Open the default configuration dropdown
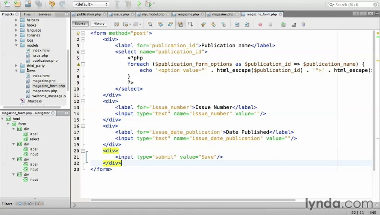The height and width of the screenshot is (215, 380). point(91,4)
